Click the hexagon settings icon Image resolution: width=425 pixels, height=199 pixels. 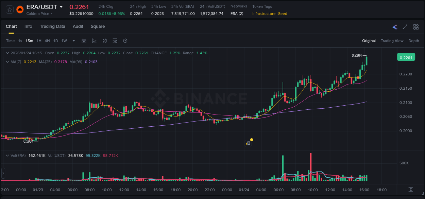[x=125, y=41]
